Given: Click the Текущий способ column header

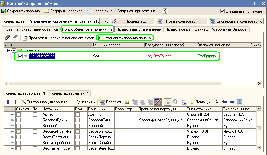Looking at the screenshot, I should pos(118,45).
